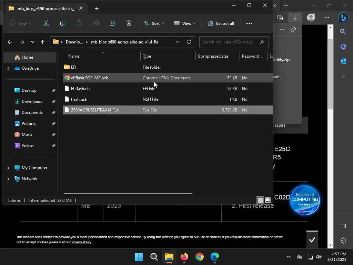This screenshot has width=353, height=265.
Task: Click the Edge sidebar search icon
Action: pyautogui.click(x=343, y=31)
